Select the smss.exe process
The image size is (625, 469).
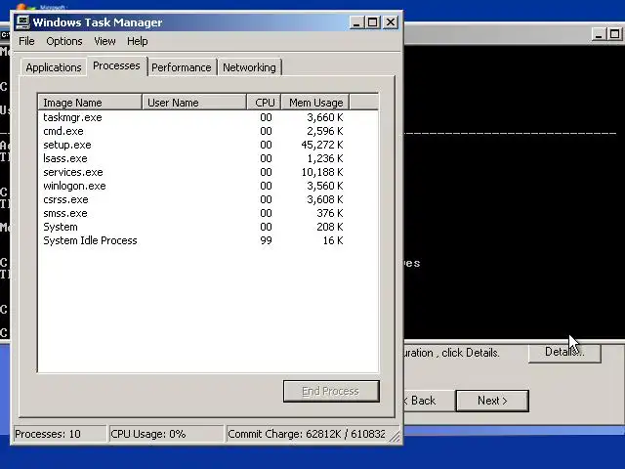coord(208,213)
